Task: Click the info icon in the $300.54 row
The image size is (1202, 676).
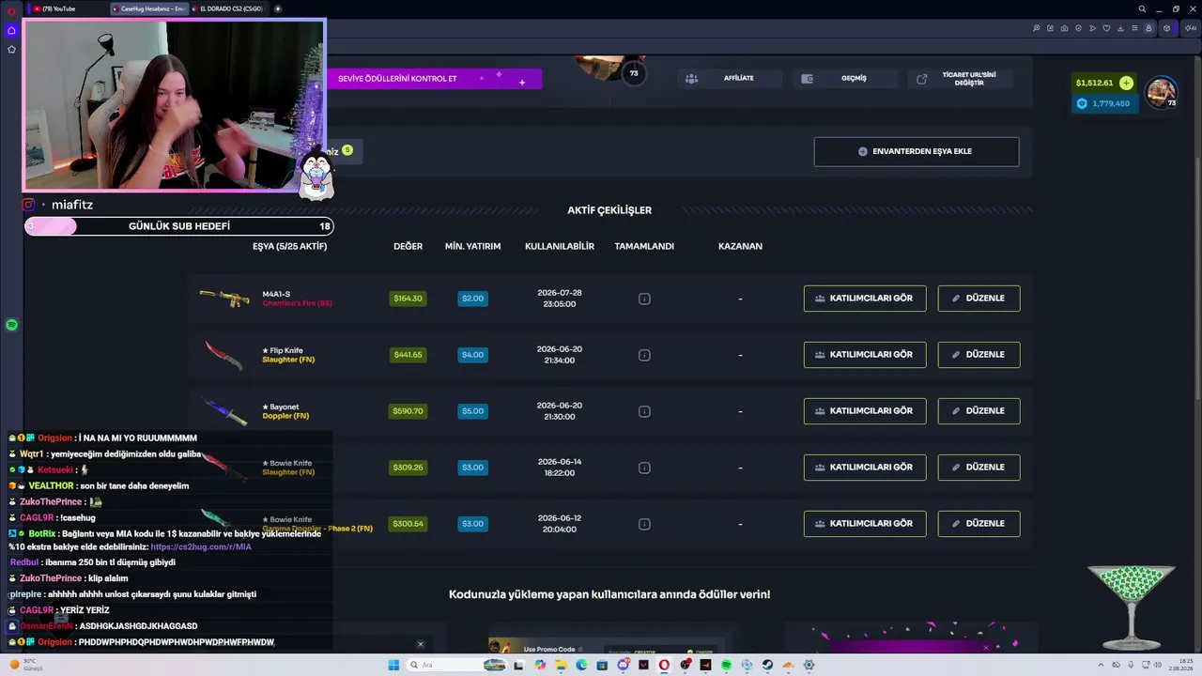Action: [x=644, y=524]
